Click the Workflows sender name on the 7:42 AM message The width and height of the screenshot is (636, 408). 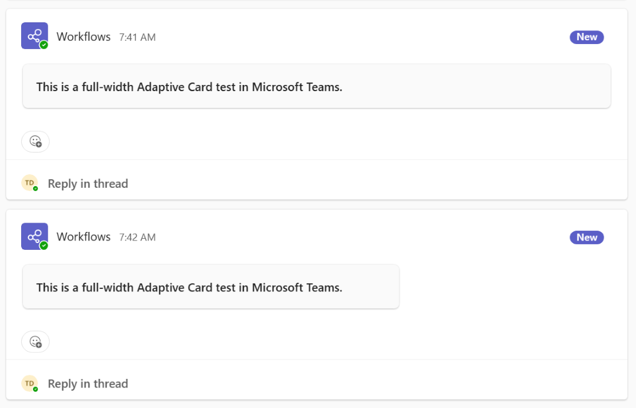[x=83, y=237]
